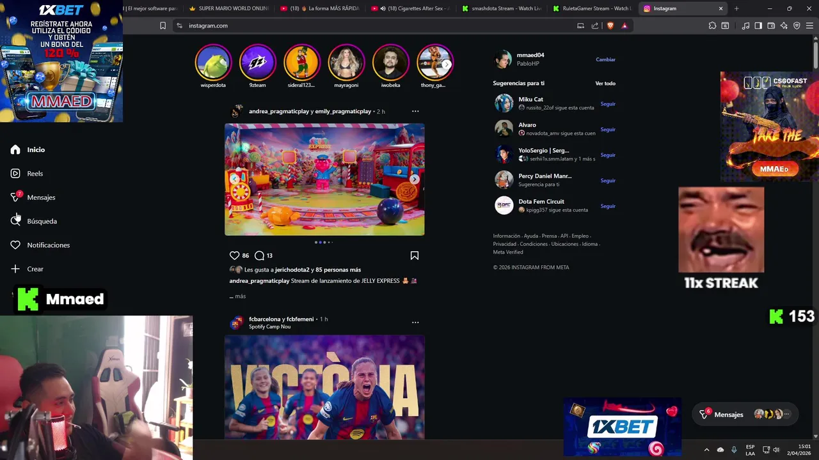This screenshot has height=460, width=819.
Task: View 9zteam's story
Action: pos(257,62)
